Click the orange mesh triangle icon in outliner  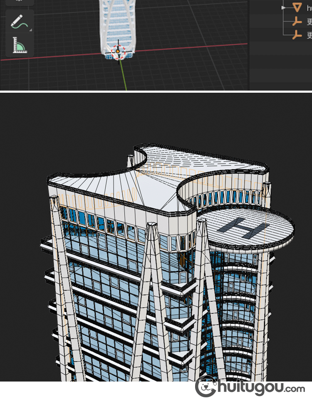(297, 7)
